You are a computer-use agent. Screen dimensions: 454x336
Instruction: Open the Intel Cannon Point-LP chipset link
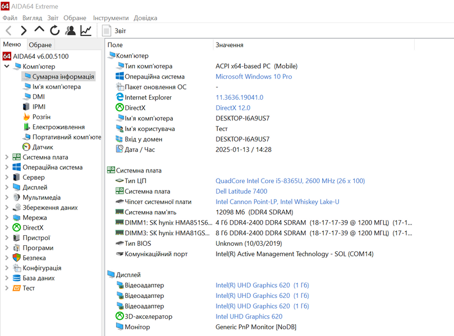pos(277,202)
